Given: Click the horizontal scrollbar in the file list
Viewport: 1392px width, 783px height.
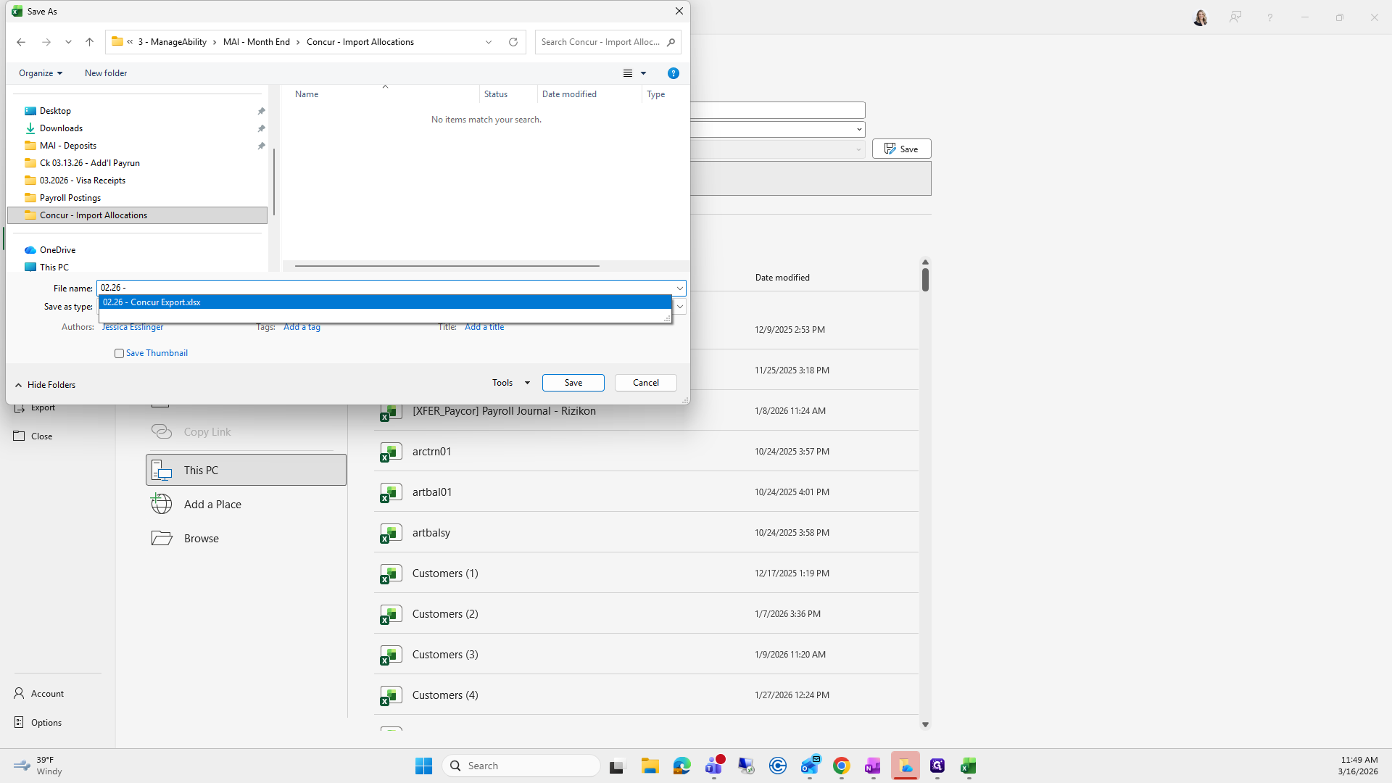Looking at the screenshot, I should (447, 266).
